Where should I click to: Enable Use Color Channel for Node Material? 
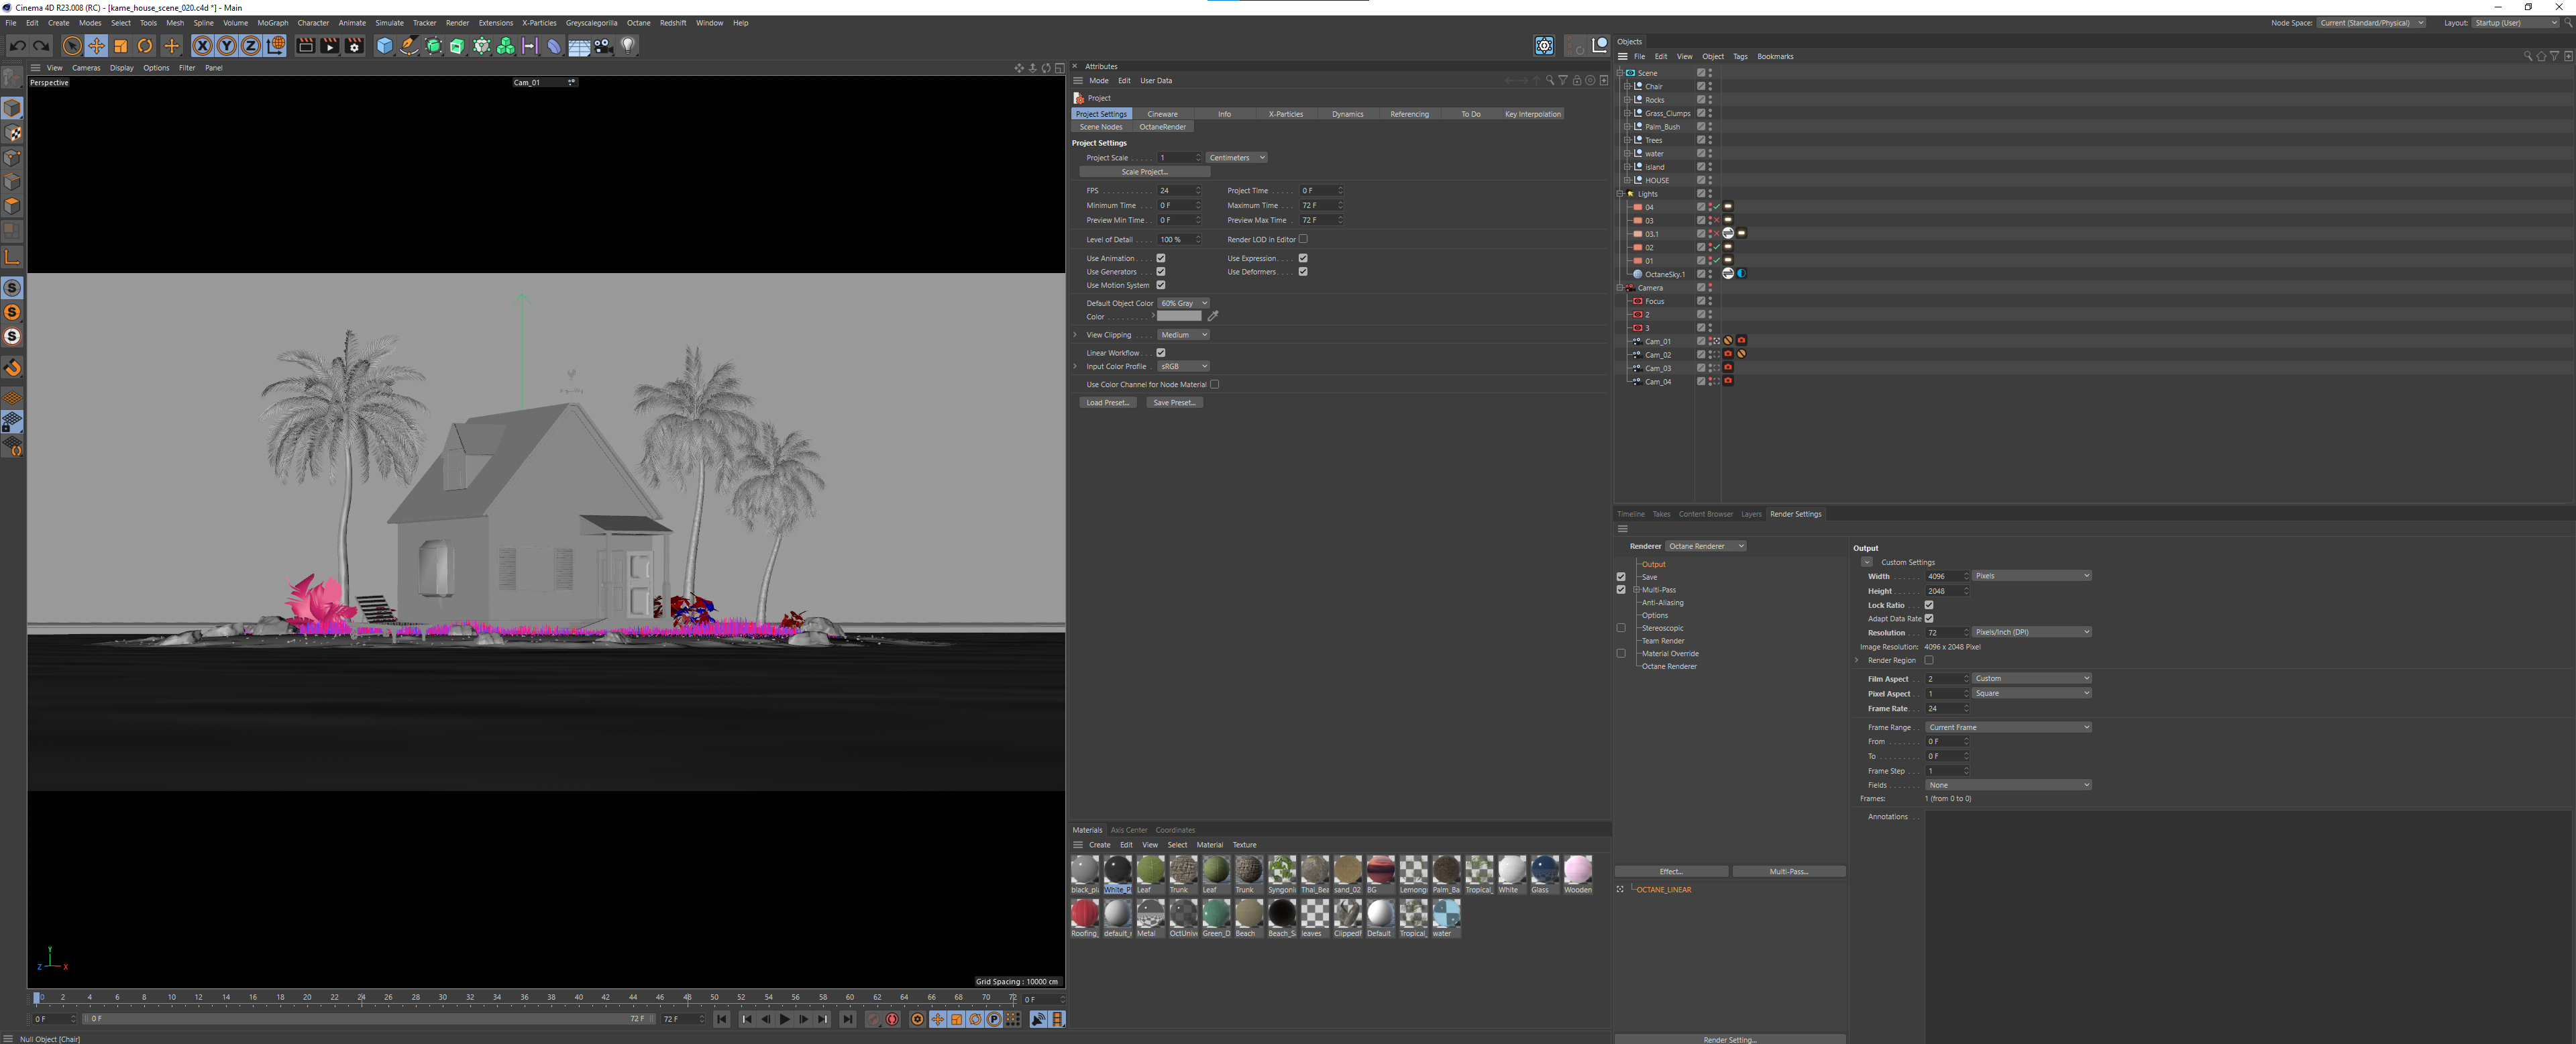coord(1214,384)
